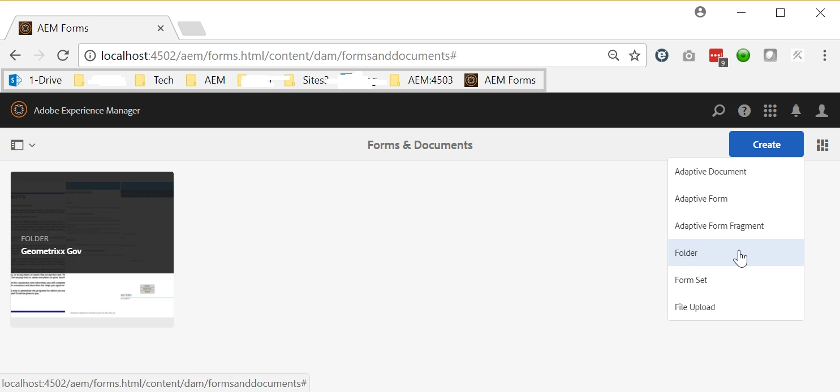This screenshot has height=392, width=840.
Task: Open the AEM Forms bookmark
Action: (500, 80)
